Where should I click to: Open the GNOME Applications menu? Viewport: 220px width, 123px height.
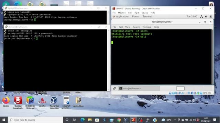point(122,16)
